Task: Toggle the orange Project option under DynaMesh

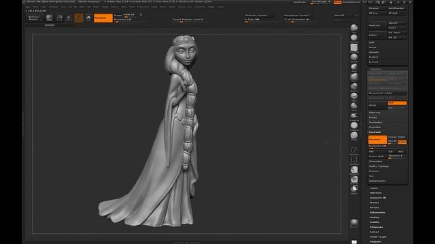Action: point(402,142)
